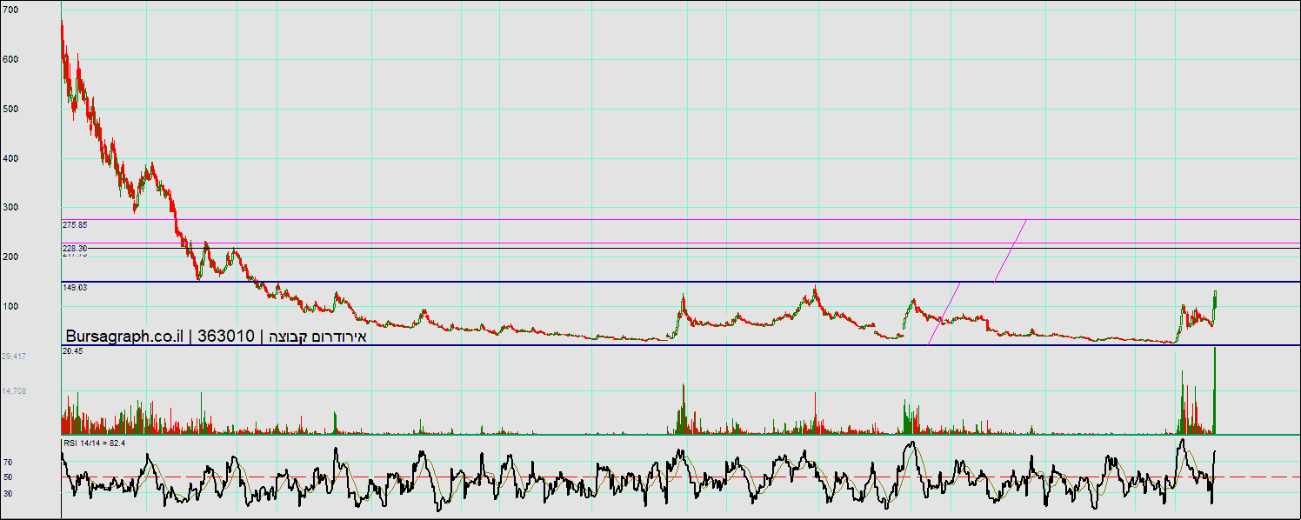
Task: Select the 149.03 resistance level label
Action: [75, 286]
